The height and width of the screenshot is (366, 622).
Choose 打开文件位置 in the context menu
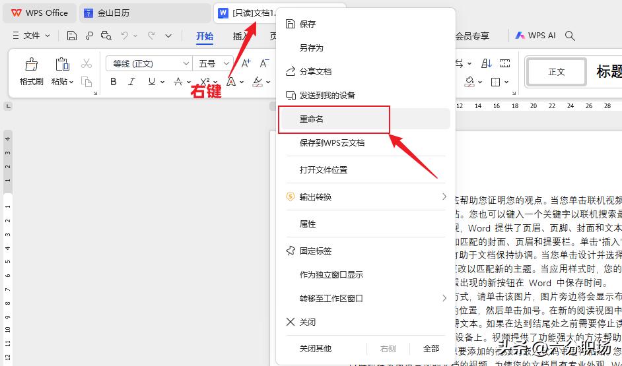366,170
